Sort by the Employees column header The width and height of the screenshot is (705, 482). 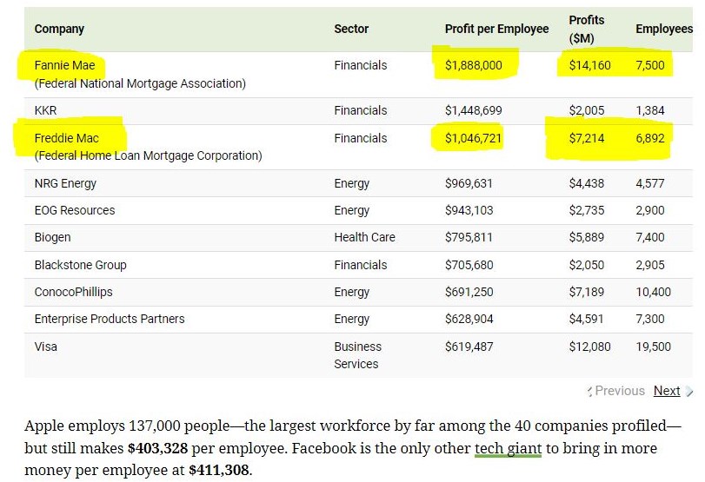coord(664,29)
